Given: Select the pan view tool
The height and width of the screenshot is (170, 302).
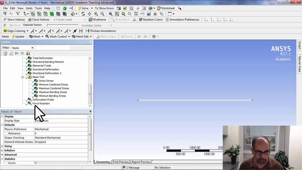Looking at the screenshot, I should click(x=90, y=14).
